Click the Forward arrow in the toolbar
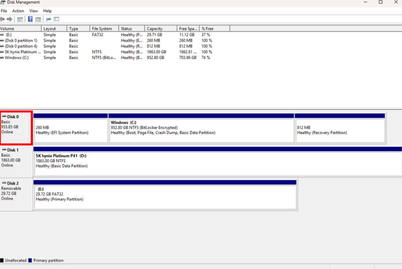The image size is (402, 269). 9,19
